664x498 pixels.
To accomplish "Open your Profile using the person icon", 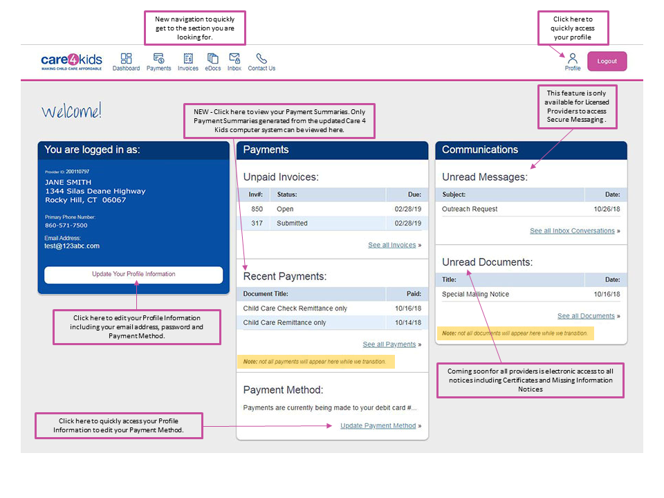I will (572, 61).
